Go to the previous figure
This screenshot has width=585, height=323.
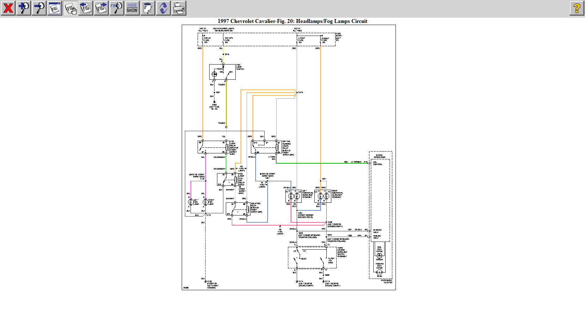click(86, 8)
